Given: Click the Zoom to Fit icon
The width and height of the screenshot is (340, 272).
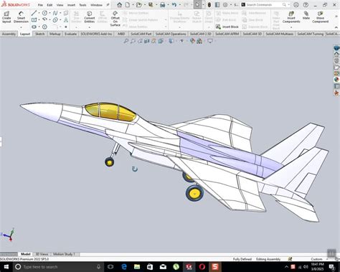Looking at the screenshot, I should 126,41.
